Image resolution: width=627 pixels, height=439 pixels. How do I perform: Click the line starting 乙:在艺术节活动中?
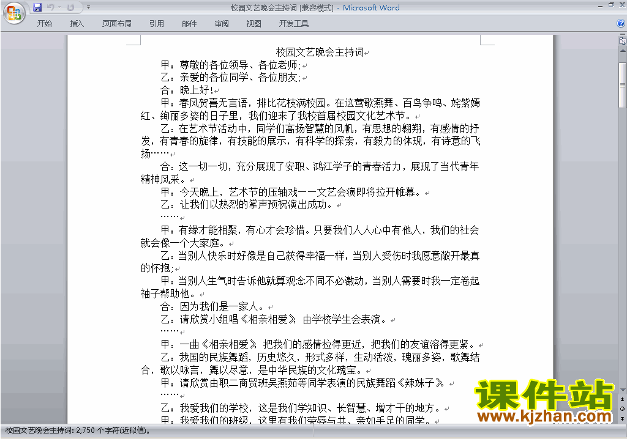tap(320, 128)
